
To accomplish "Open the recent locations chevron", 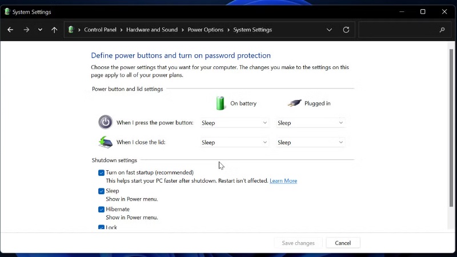I will click(x=40, y=30).
